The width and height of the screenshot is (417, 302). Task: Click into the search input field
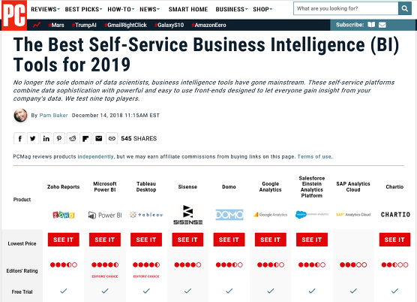(x=346, y=8)
